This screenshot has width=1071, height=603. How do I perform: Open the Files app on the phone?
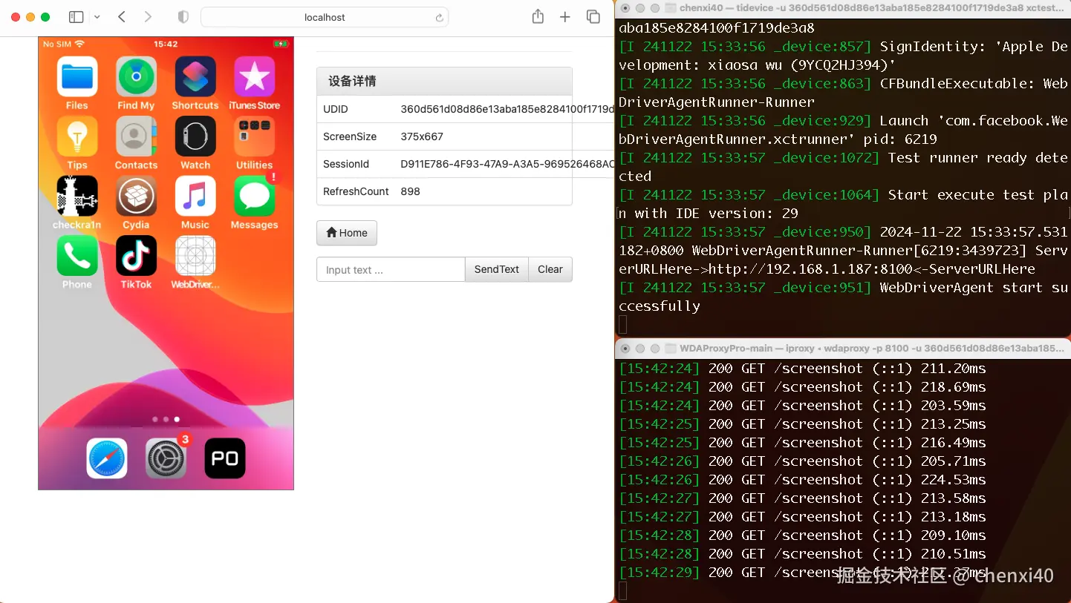(77, 76)
